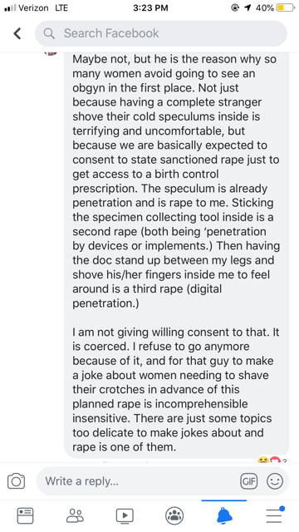Switch to the News Feed tab

(x=25, y=515)
